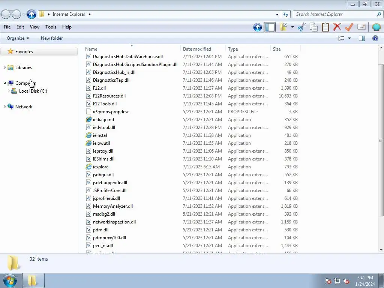Screen dimensions: 384x288
Task: Click the Search Internet Explorer field
Action: click(x=338, y=14)
